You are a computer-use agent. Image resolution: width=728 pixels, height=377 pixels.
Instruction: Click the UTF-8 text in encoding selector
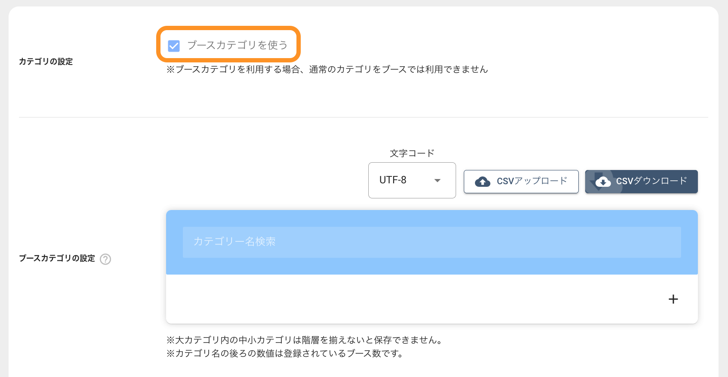[393, 180]
